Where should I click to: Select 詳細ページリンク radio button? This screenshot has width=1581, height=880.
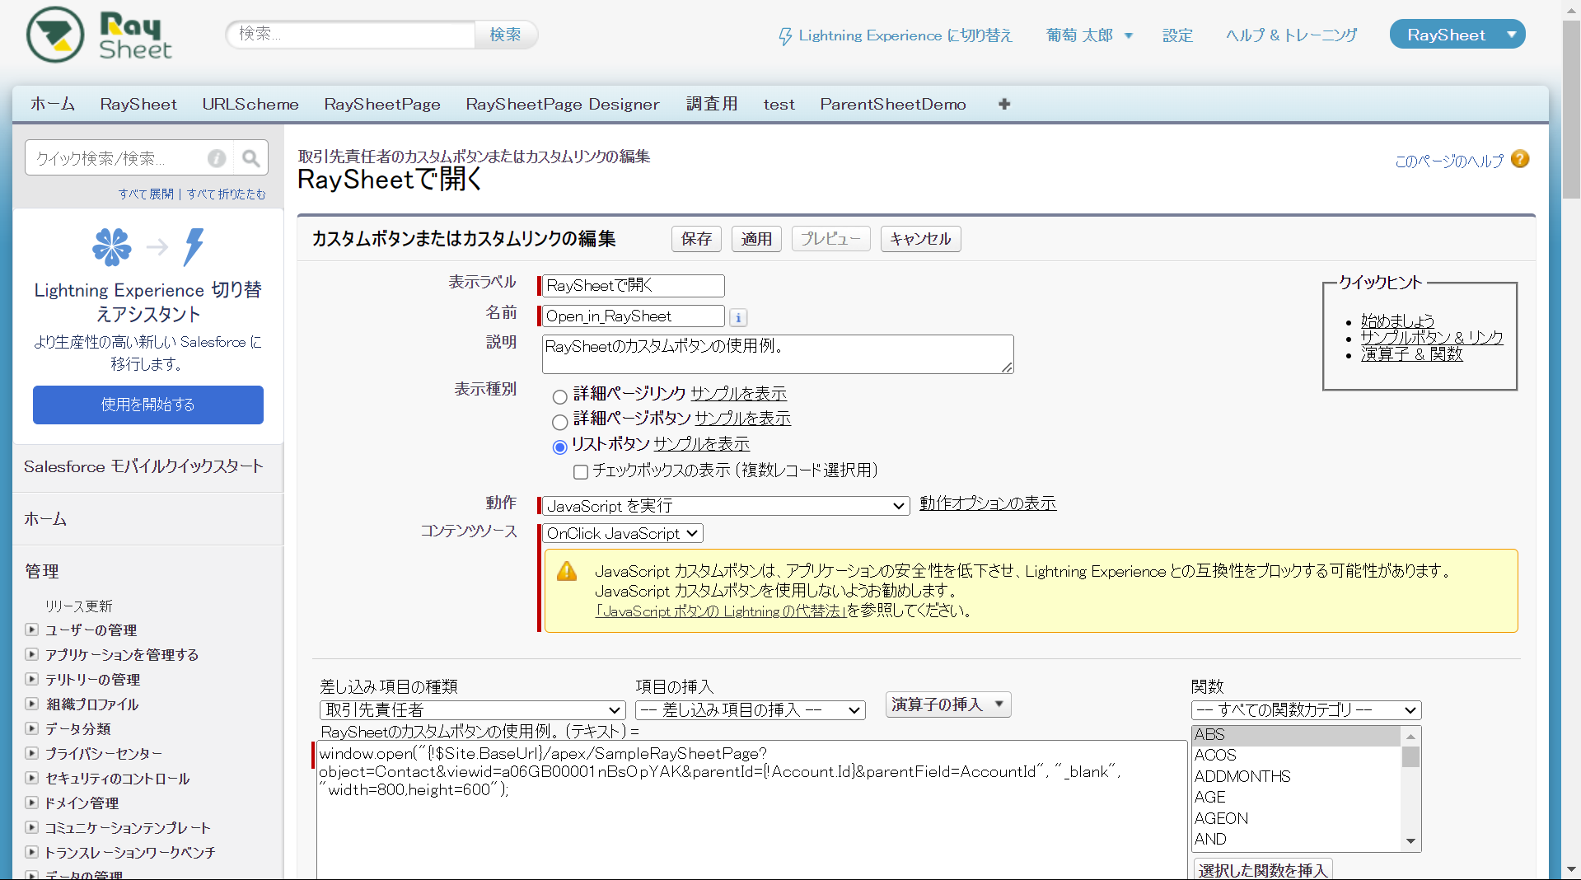tap(559, 396)
